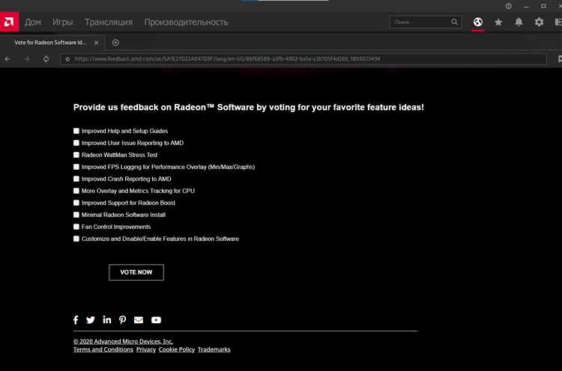
Task: Open AMD Twitter icon
Action: tap(91, 320)
